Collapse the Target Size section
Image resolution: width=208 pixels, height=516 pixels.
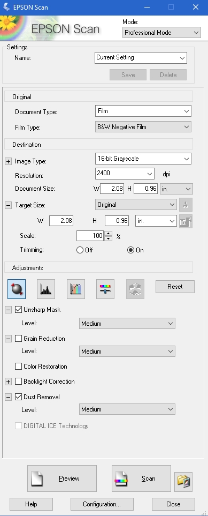tap(8, 205)
